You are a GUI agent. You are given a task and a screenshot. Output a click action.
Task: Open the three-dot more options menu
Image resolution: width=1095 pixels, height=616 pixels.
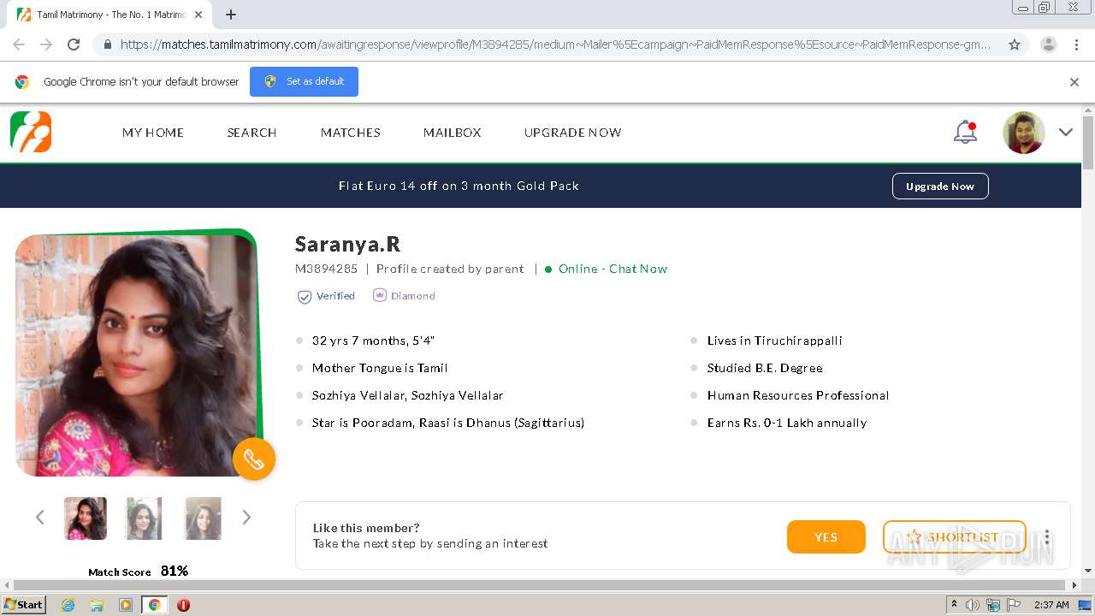[1046, 536]
